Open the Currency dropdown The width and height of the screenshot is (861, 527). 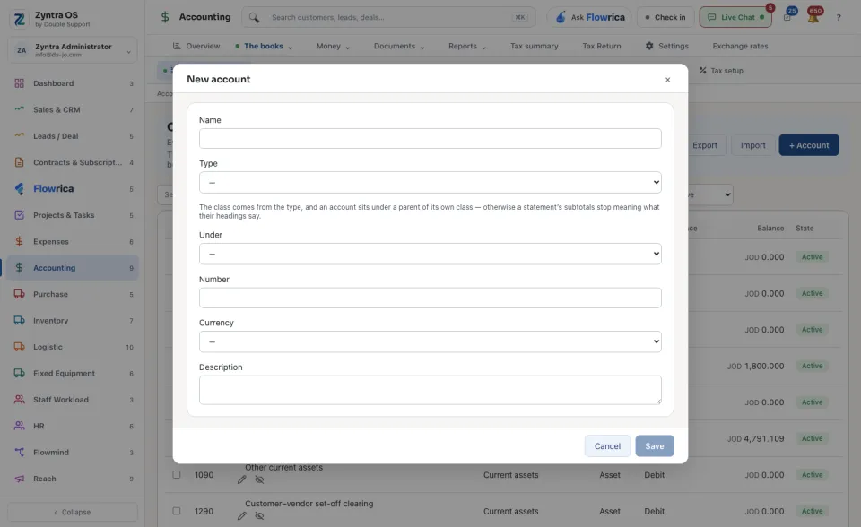430,341
